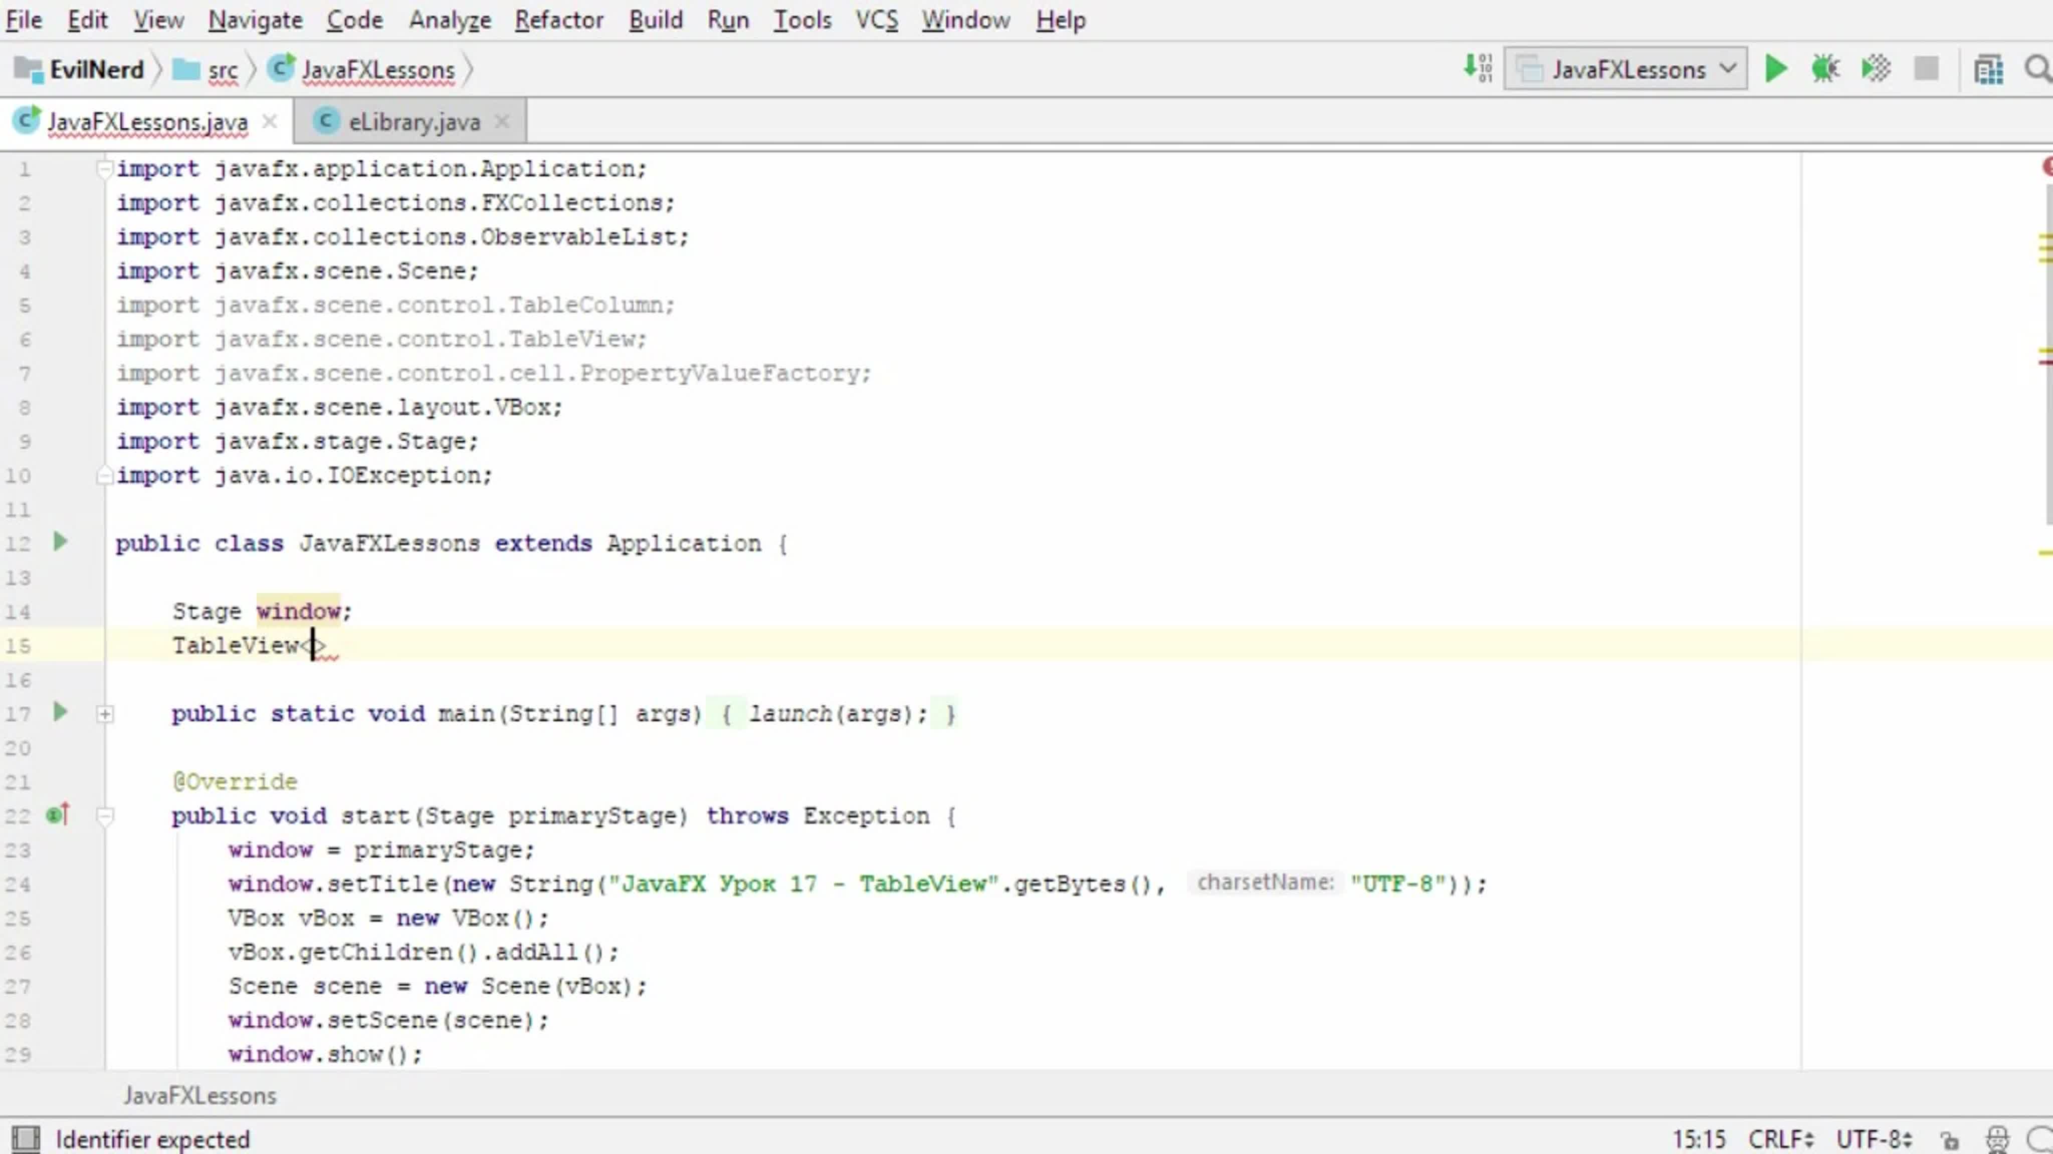Click run gutter arrow beside main method
Viewport: 2053px width, 1154px height.
click(x=60, y=712)
